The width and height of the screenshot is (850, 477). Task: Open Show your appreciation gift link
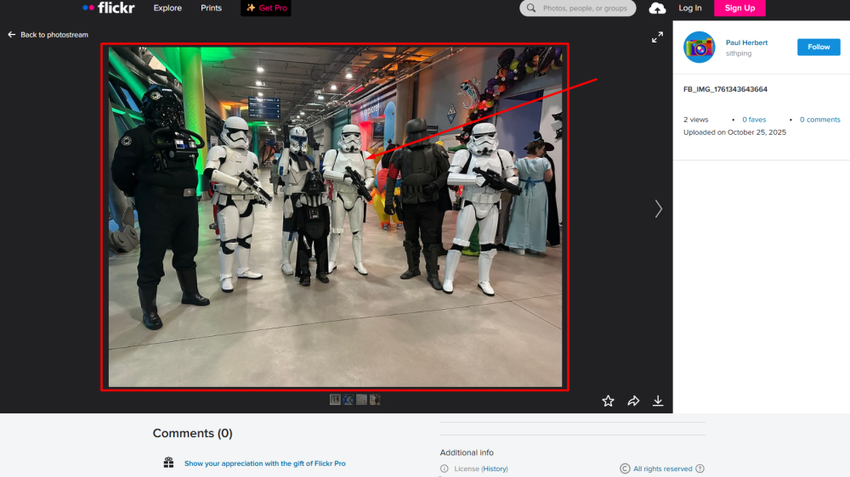[264, 463]
